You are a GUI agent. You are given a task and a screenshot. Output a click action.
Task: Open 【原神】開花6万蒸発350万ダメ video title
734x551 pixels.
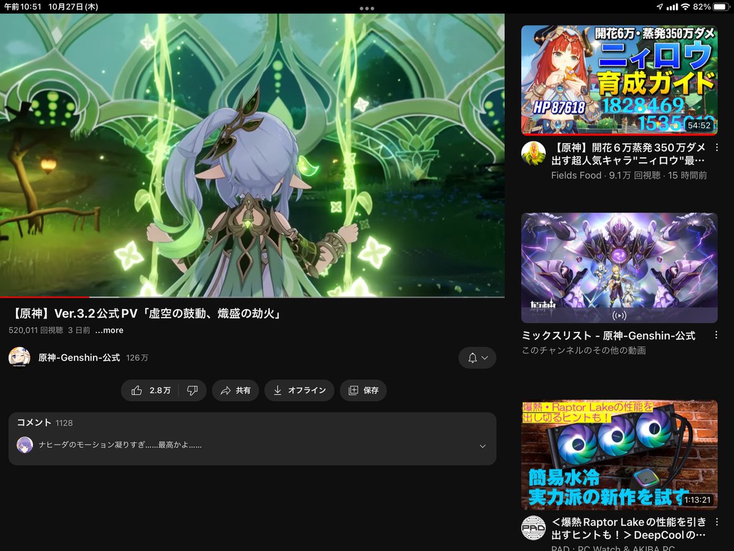[628, 154]
